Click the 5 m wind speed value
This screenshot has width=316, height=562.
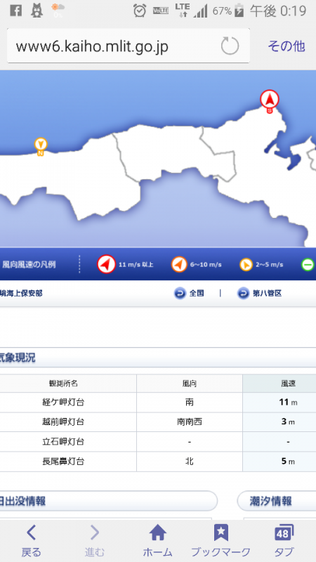(x=288, y=462)
